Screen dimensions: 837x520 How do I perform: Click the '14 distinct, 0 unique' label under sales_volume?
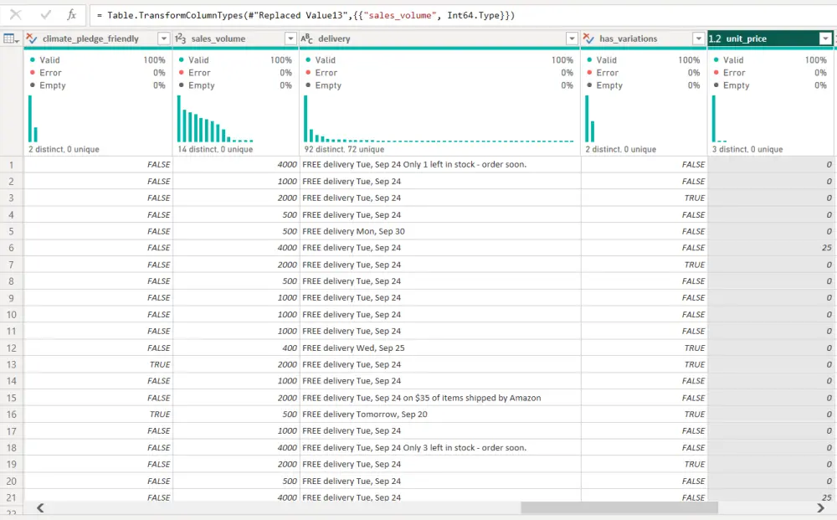pyautogui.click(x=215, y=150)
